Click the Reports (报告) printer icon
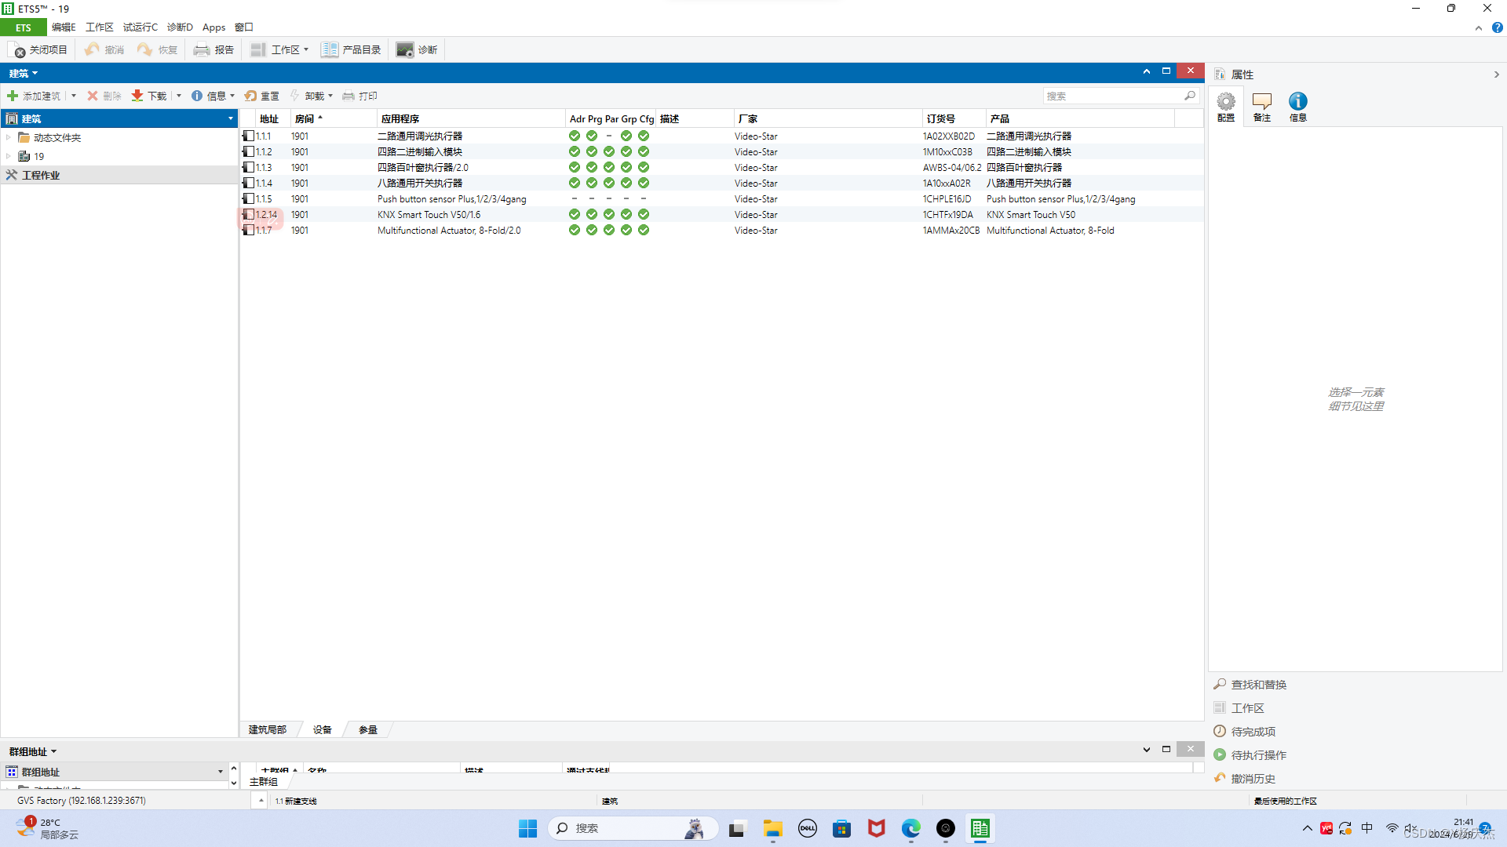1507x847 pixels. (202, 50)
